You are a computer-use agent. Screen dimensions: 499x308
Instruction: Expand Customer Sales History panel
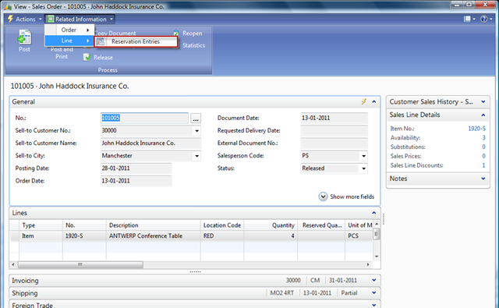pos(483,101)
